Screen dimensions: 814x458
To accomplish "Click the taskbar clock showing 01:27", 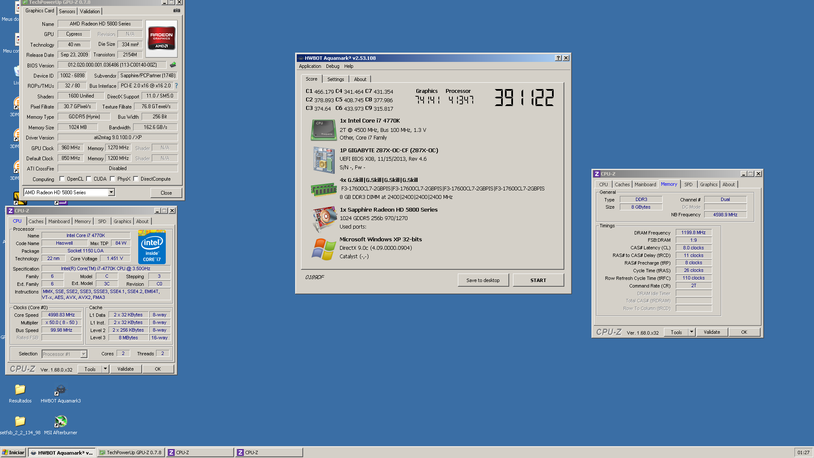I will (x=803, y=452).
